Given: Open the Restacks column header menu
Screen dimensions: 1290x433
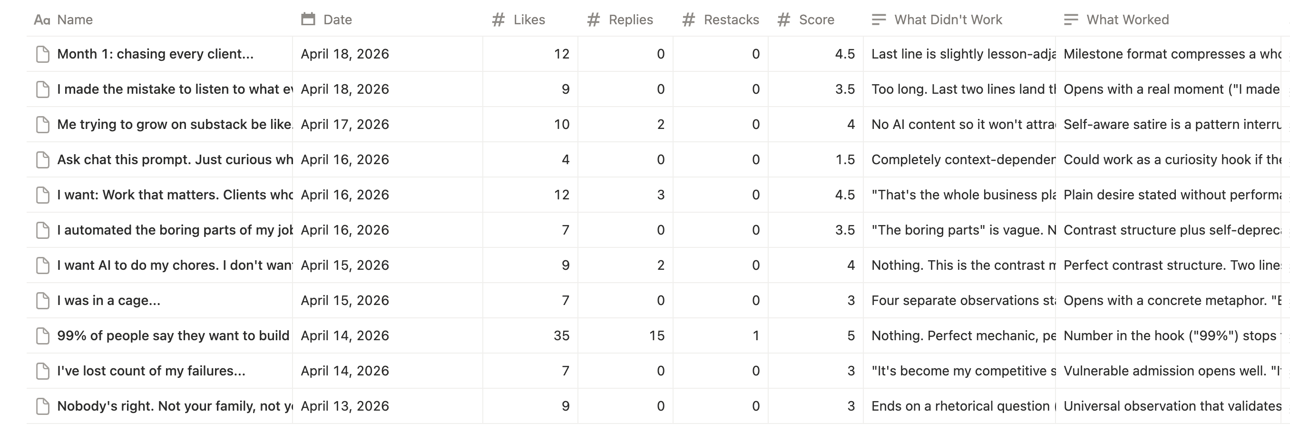Looking at the screenshot, I should [x=720, y=20].
